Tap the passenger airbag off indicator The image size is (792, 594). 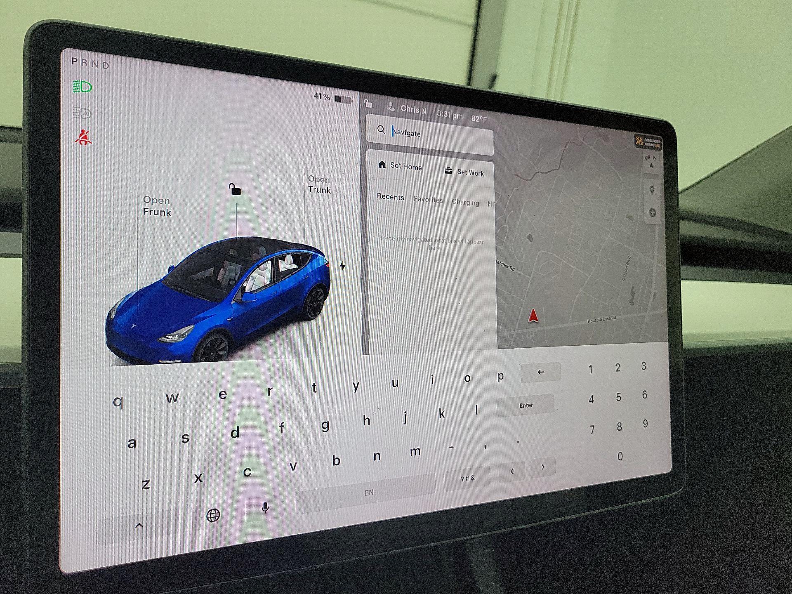(648, 142)
